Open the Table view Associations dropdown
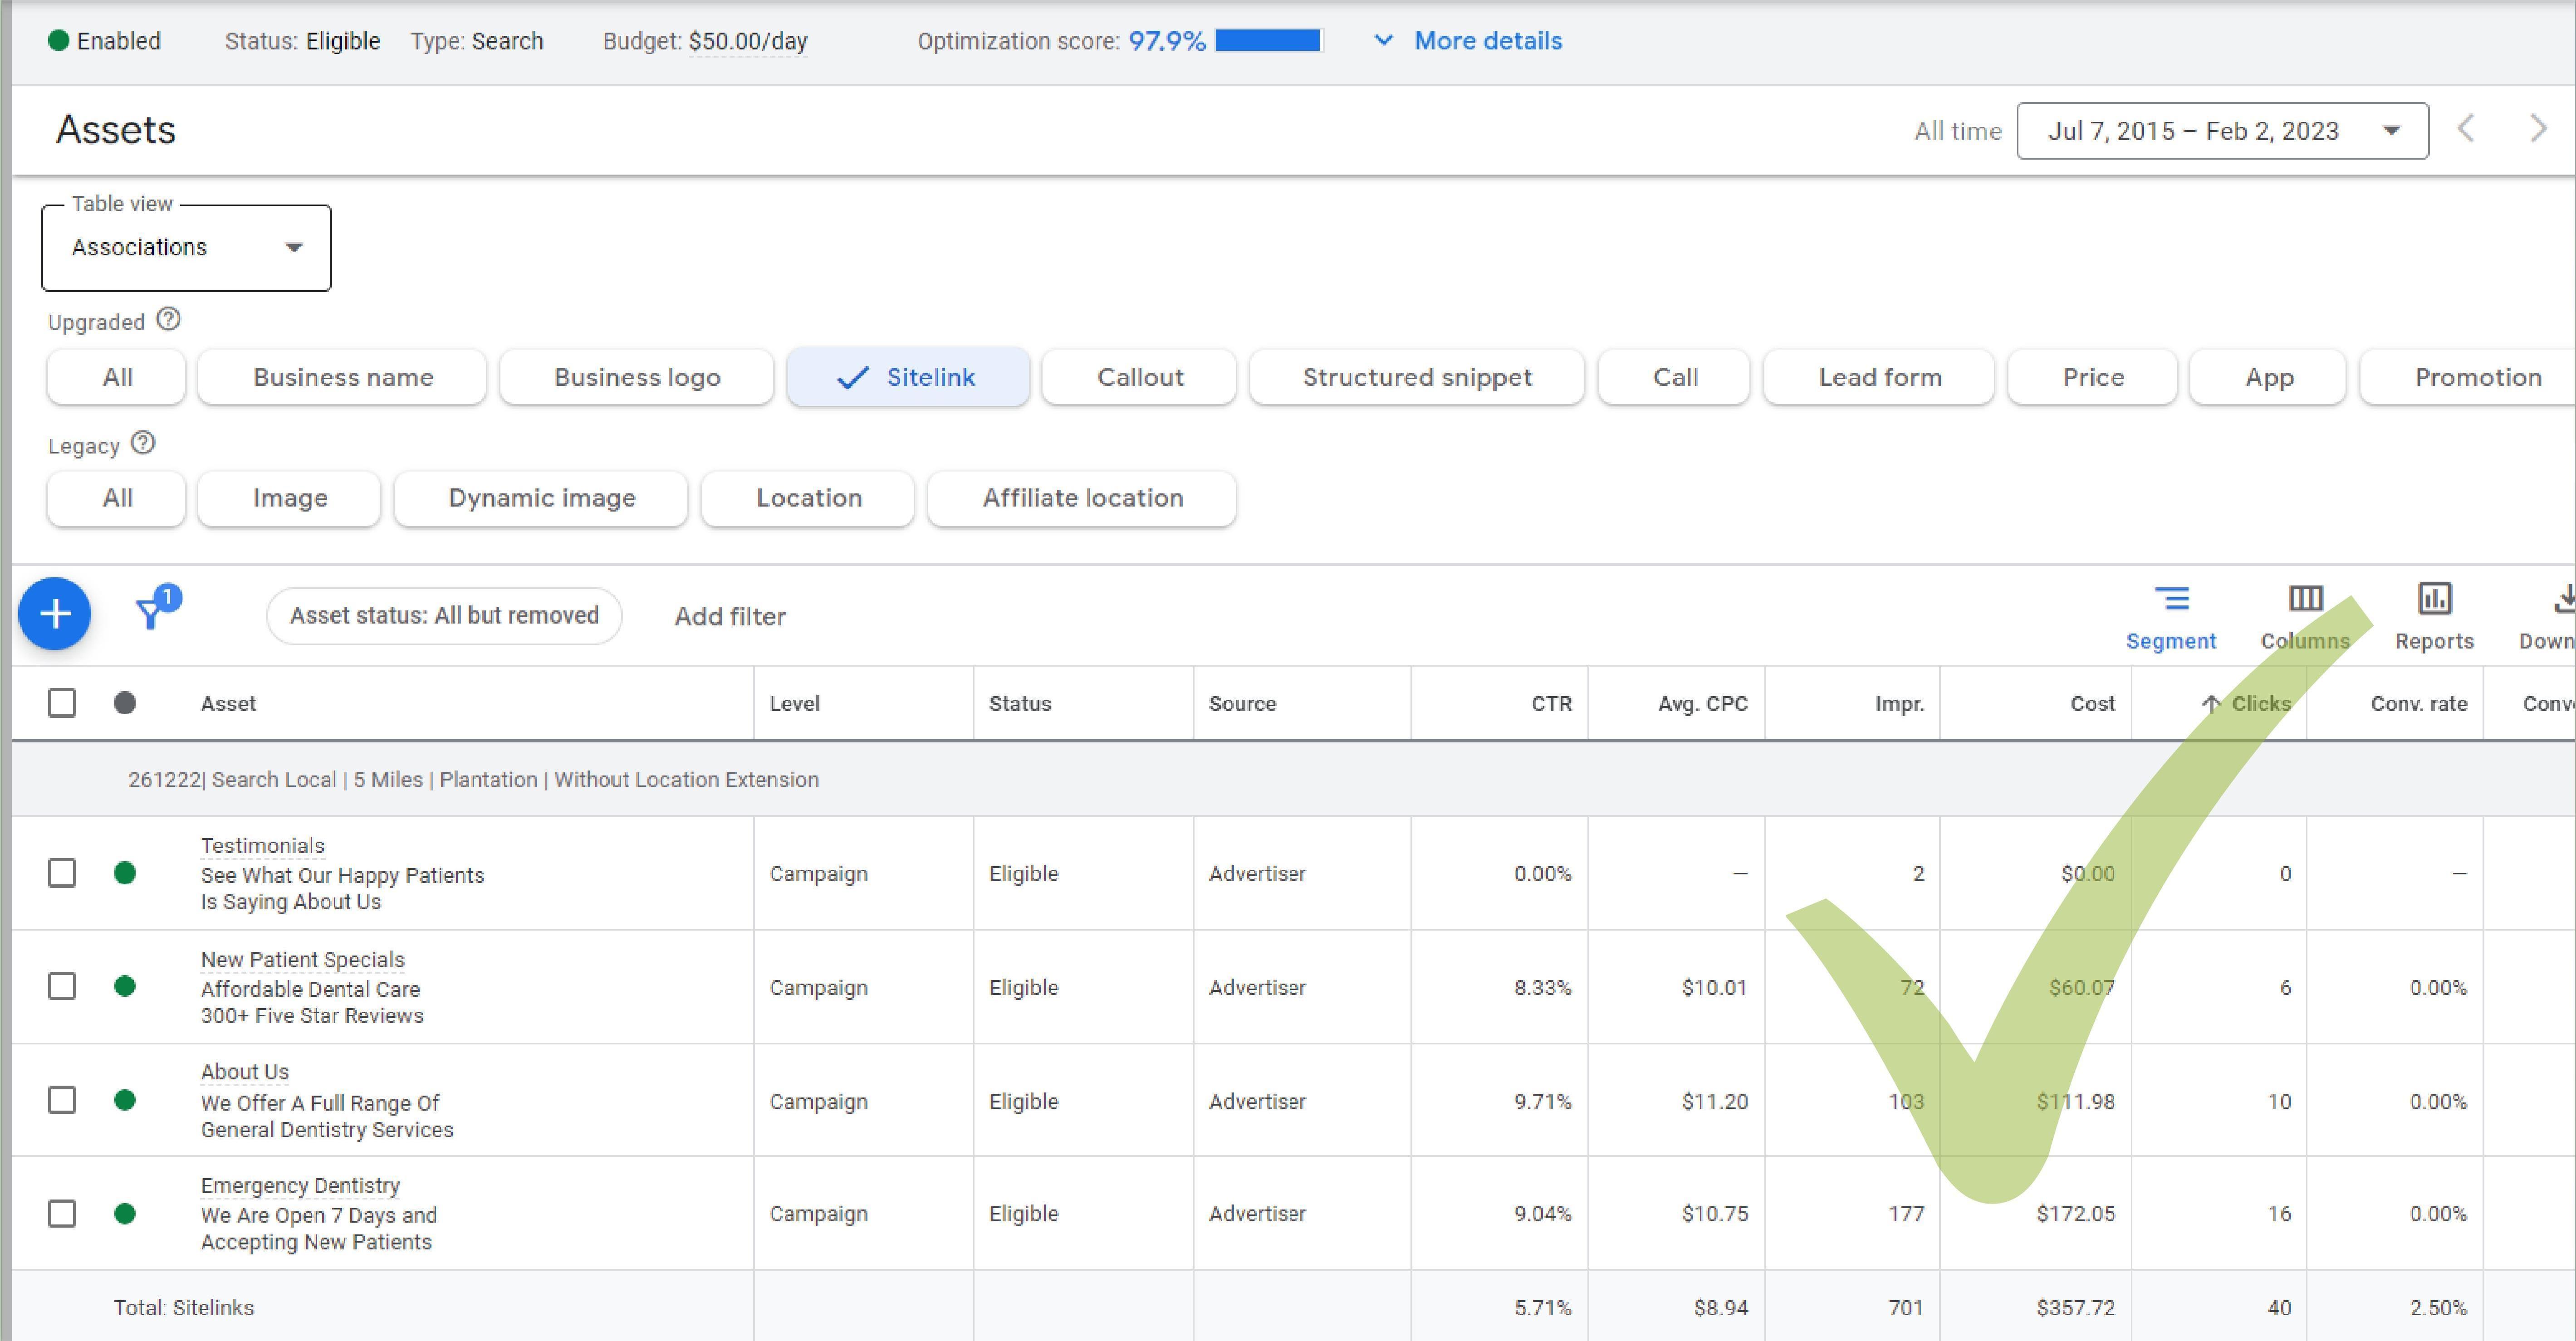2576x1341 pixels. (x=186, y=248)
